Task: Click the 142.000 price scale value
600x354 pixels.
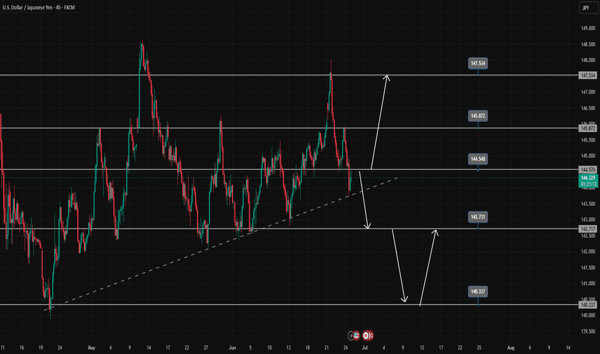Action: 588,252
